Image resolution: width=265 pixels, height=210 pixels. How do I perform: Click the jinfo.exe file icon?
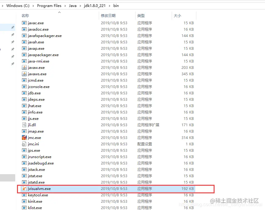click(x=24, y=112)
